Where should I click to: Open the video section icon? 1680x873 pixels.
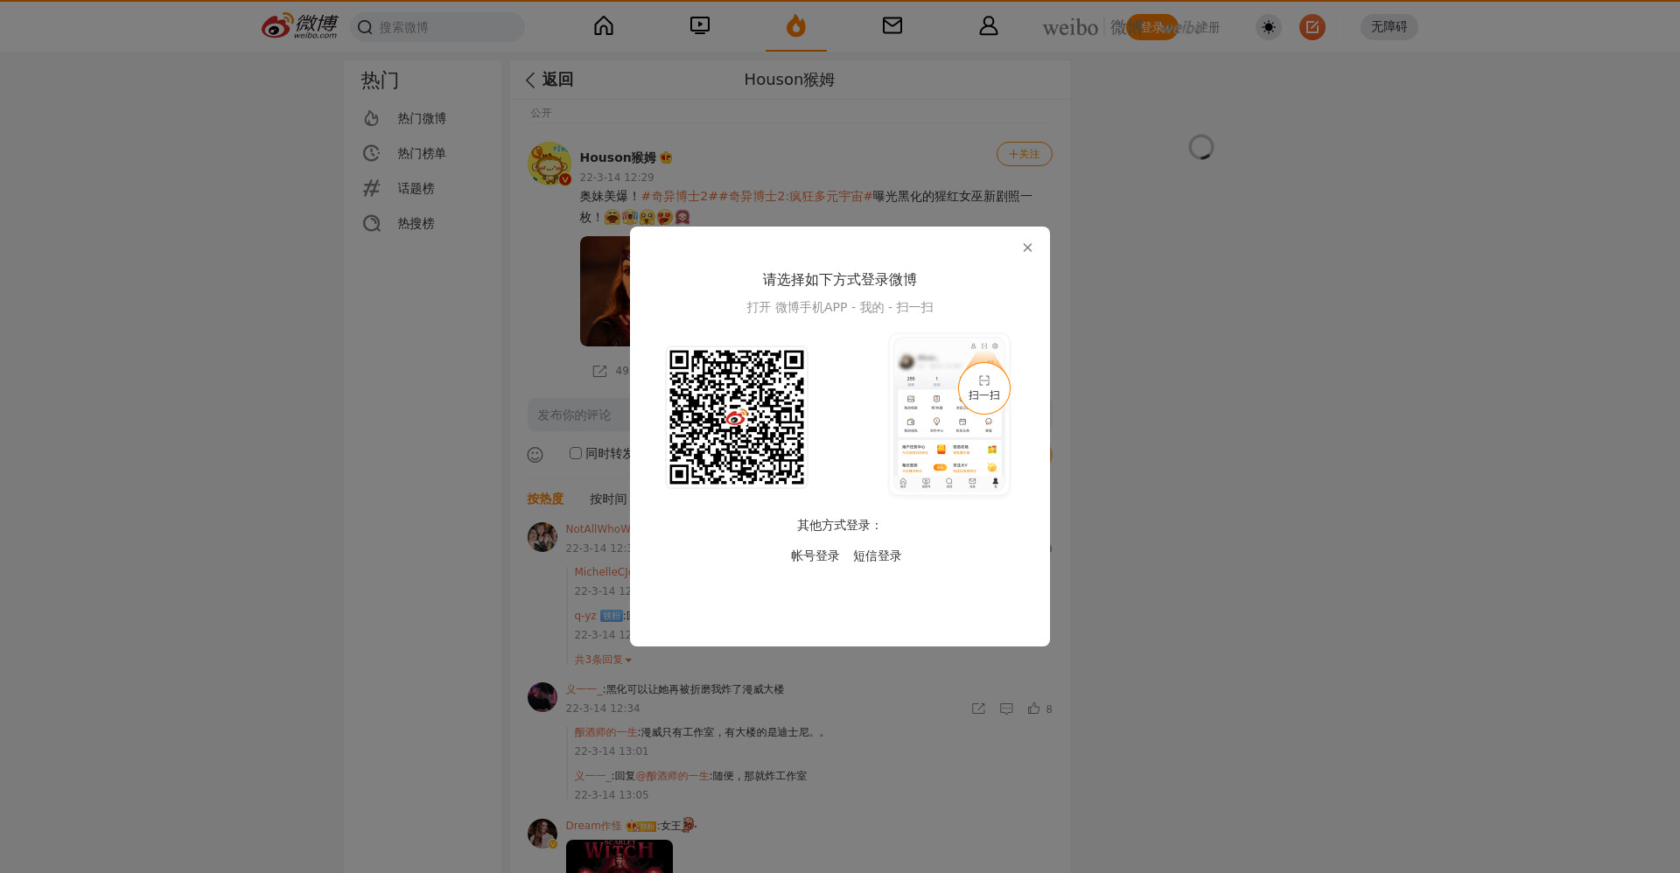pos(700,26)
